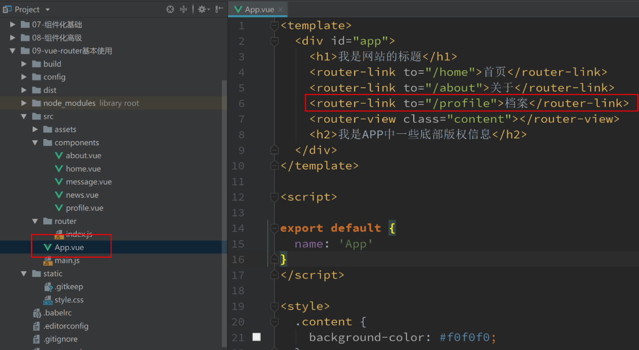Open the Project panel settings gear

coord(202,9)
